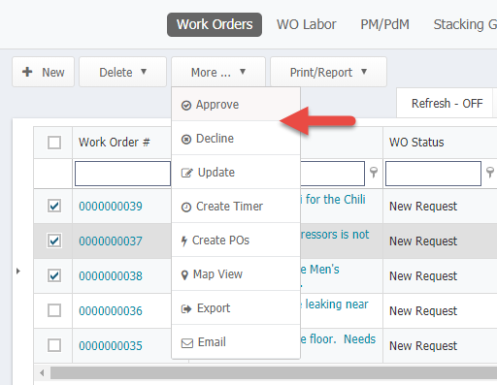Choose Approve from the More menu

click(236, 105)
